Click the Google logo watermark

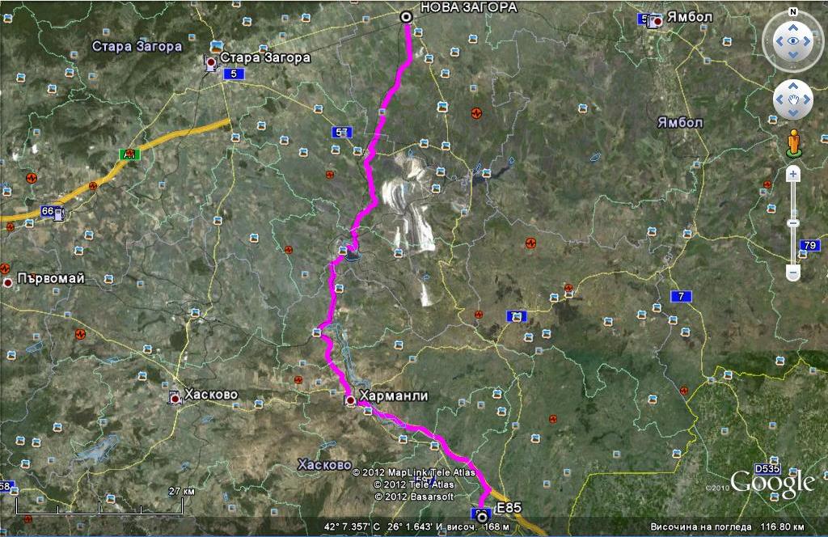[771, 483]
